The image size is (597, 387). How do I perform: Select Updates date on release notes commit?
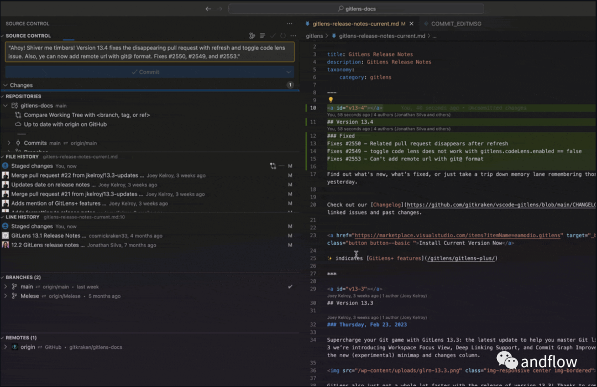click(x=150, y=185)
